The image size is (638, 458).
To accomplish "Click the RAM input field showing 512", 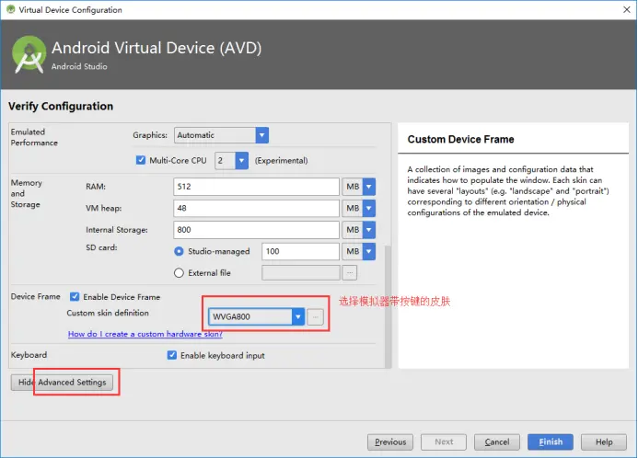I will tap(256, 187).
